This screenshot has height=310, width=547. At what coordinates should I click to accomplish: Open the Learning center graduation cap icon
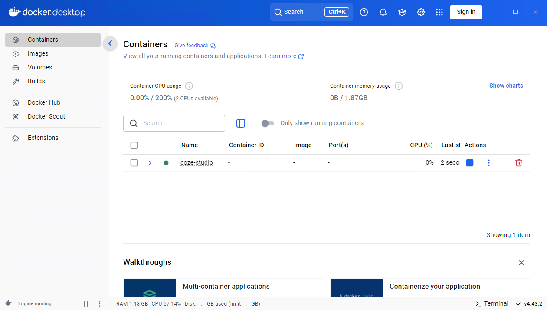click(402, 12)
